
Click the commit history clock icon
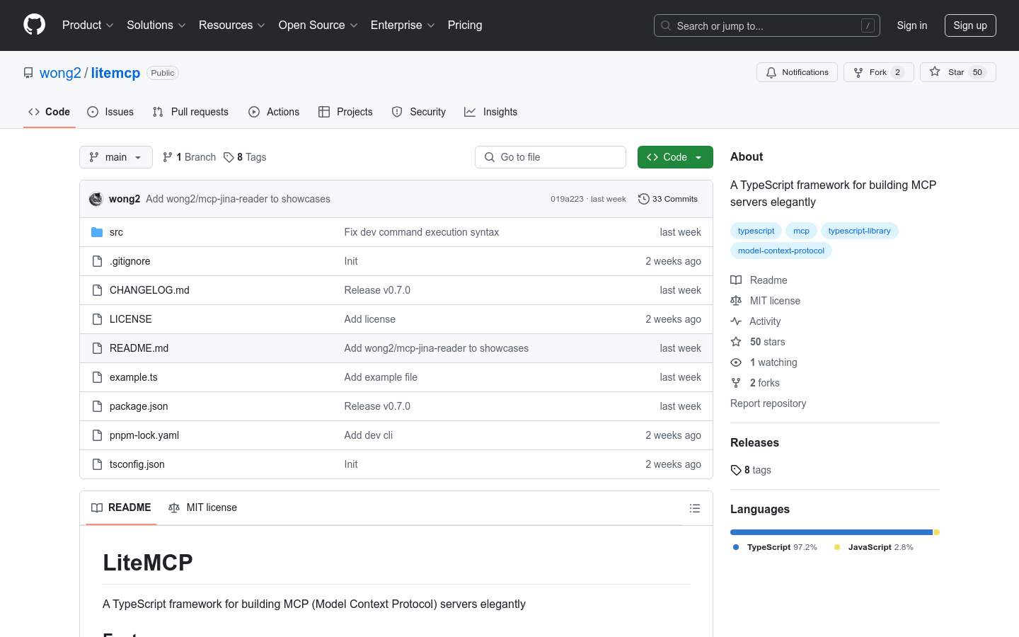click(643, 199)
